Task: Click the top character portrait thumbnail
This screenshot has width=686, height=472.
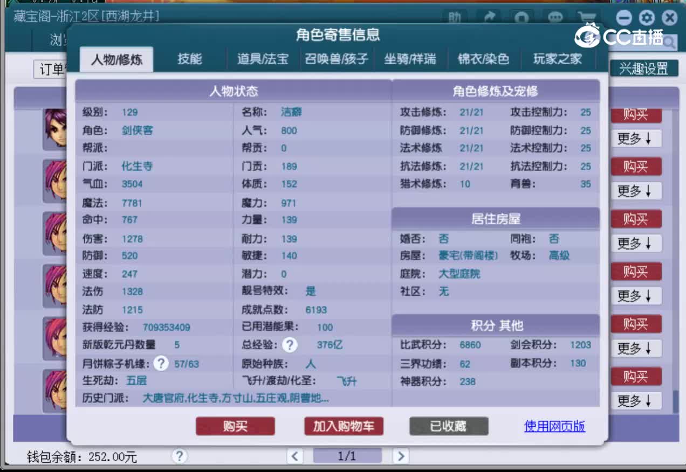Action: coord(56,128)
